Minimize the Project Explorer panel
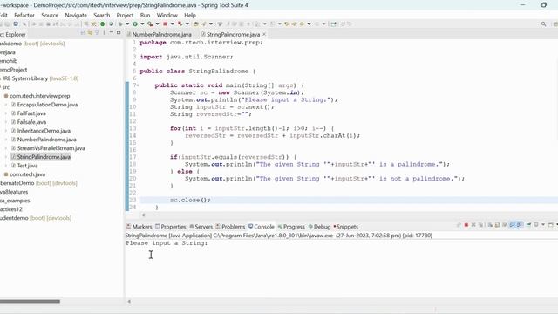This screenshot has height=314, width=558. [112, 32]
